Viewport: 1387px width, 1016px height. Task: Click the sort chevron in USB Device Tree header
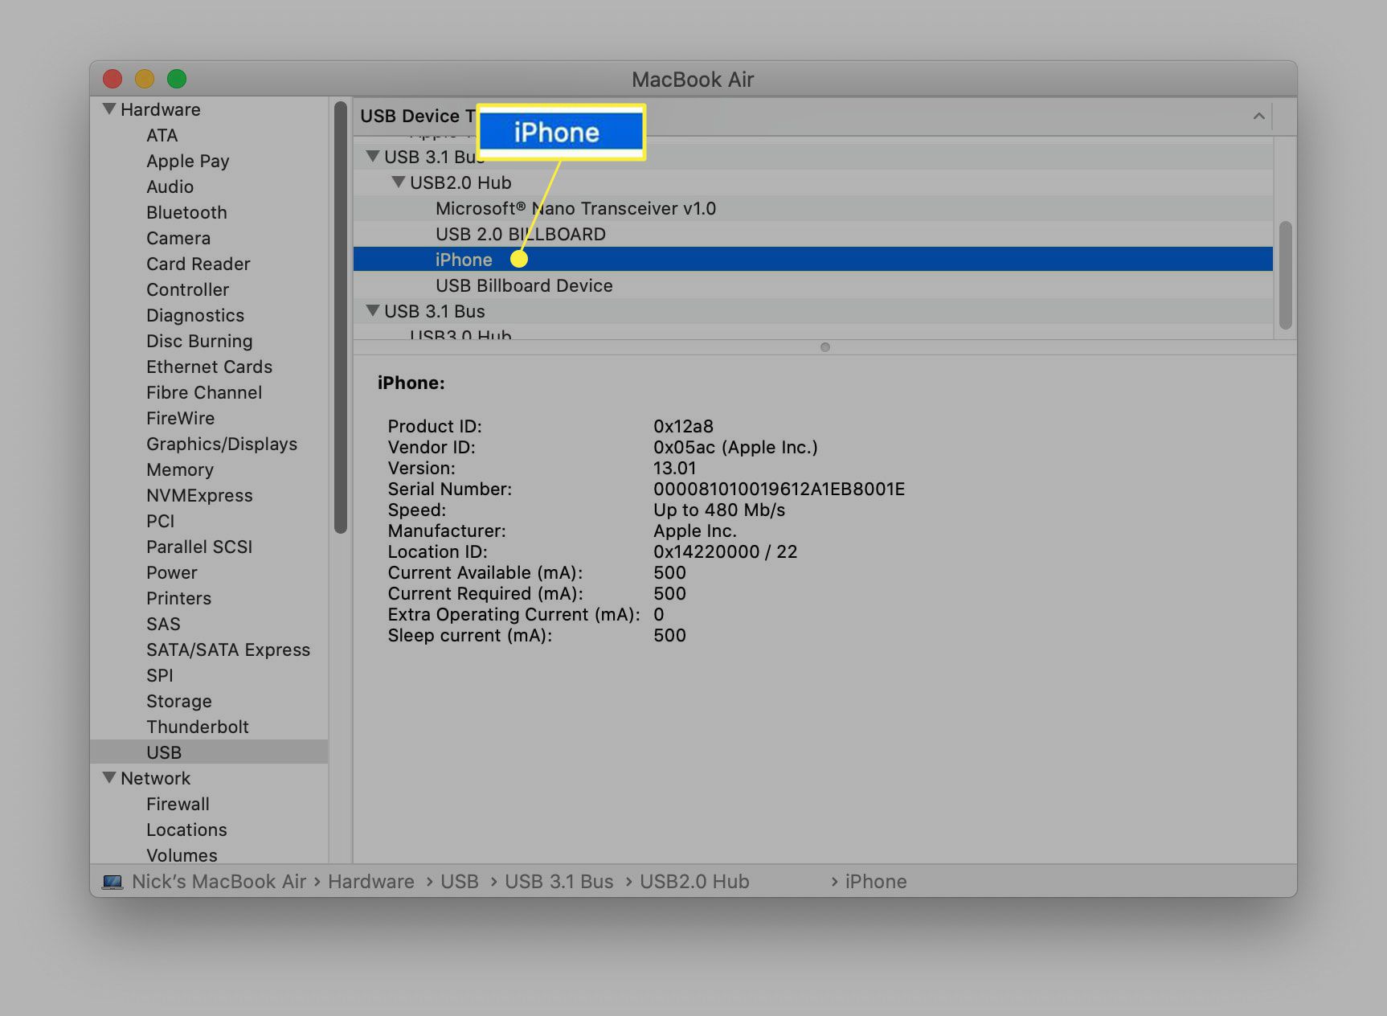[x=1259, y=117]
